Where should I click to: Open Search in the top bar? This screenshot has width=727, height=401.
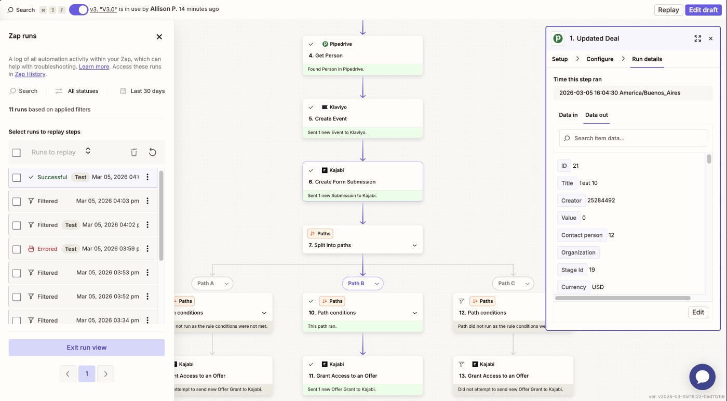coord(21,10)
